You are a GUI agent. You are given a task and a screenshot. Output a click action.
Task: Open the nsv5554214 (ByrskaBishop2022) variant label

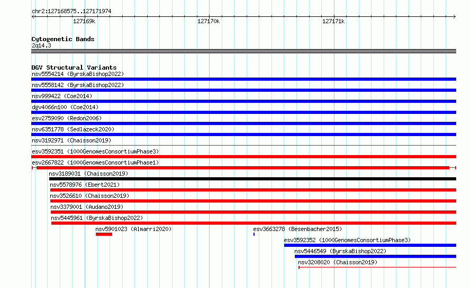pos(78,74)
